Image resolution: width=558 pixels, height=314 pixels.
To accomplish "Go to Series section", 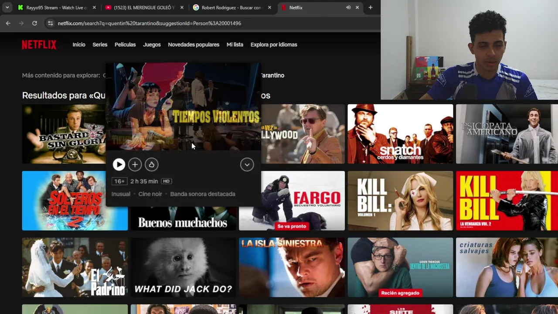I will (100, 44).
